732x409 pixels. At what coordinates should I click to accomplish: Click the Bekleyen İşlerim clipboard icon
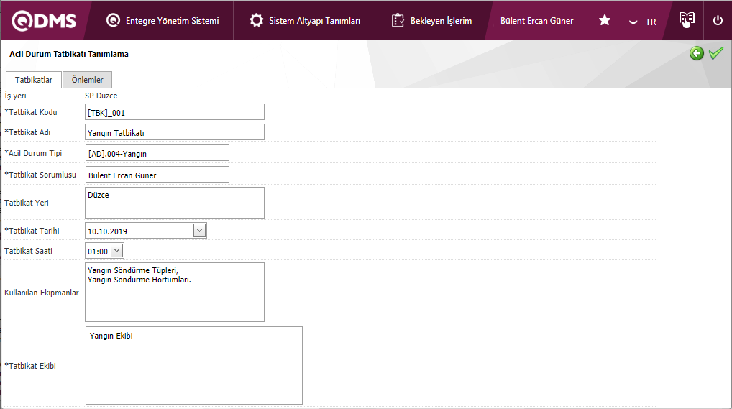[398, 21]
